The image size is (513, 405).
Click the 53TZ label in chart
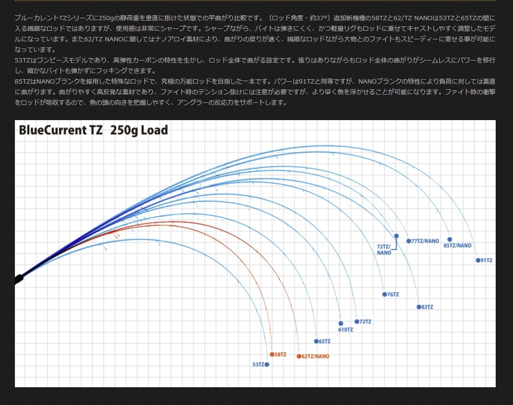click(258, 365)
